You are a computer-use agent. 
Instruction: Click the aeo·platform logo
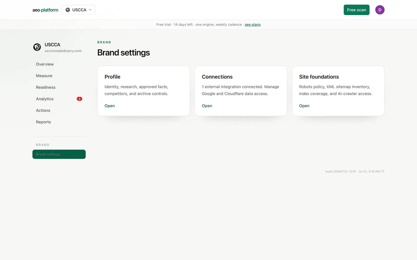pos(45,10)
